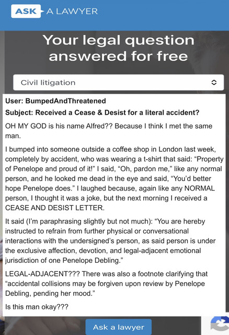The image size is (229, 335).
Task: Click the paragraph starting 'OH MY GOD'
Action: [x=109, y=131]
